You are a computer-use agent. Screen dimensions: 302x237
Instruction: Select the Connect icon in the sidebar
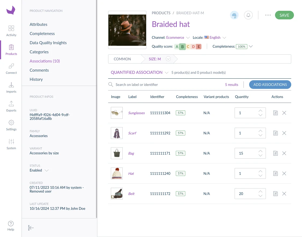click(x=11, y=68)
